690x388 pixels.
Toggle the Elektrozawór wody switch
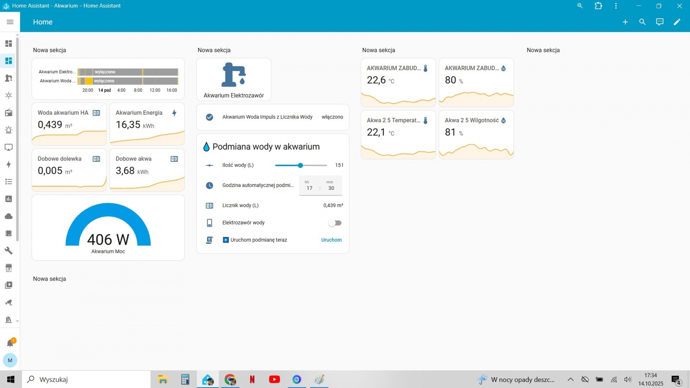tap(335, 223)
